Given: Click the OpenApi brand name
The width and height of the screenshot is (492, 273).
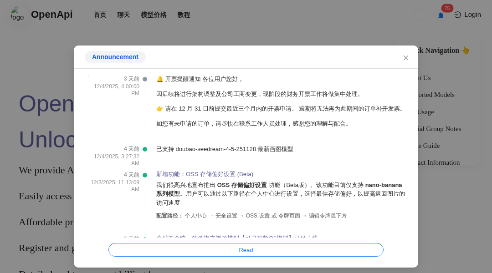Looking at the screenshot, I should [x=51, y=15].
